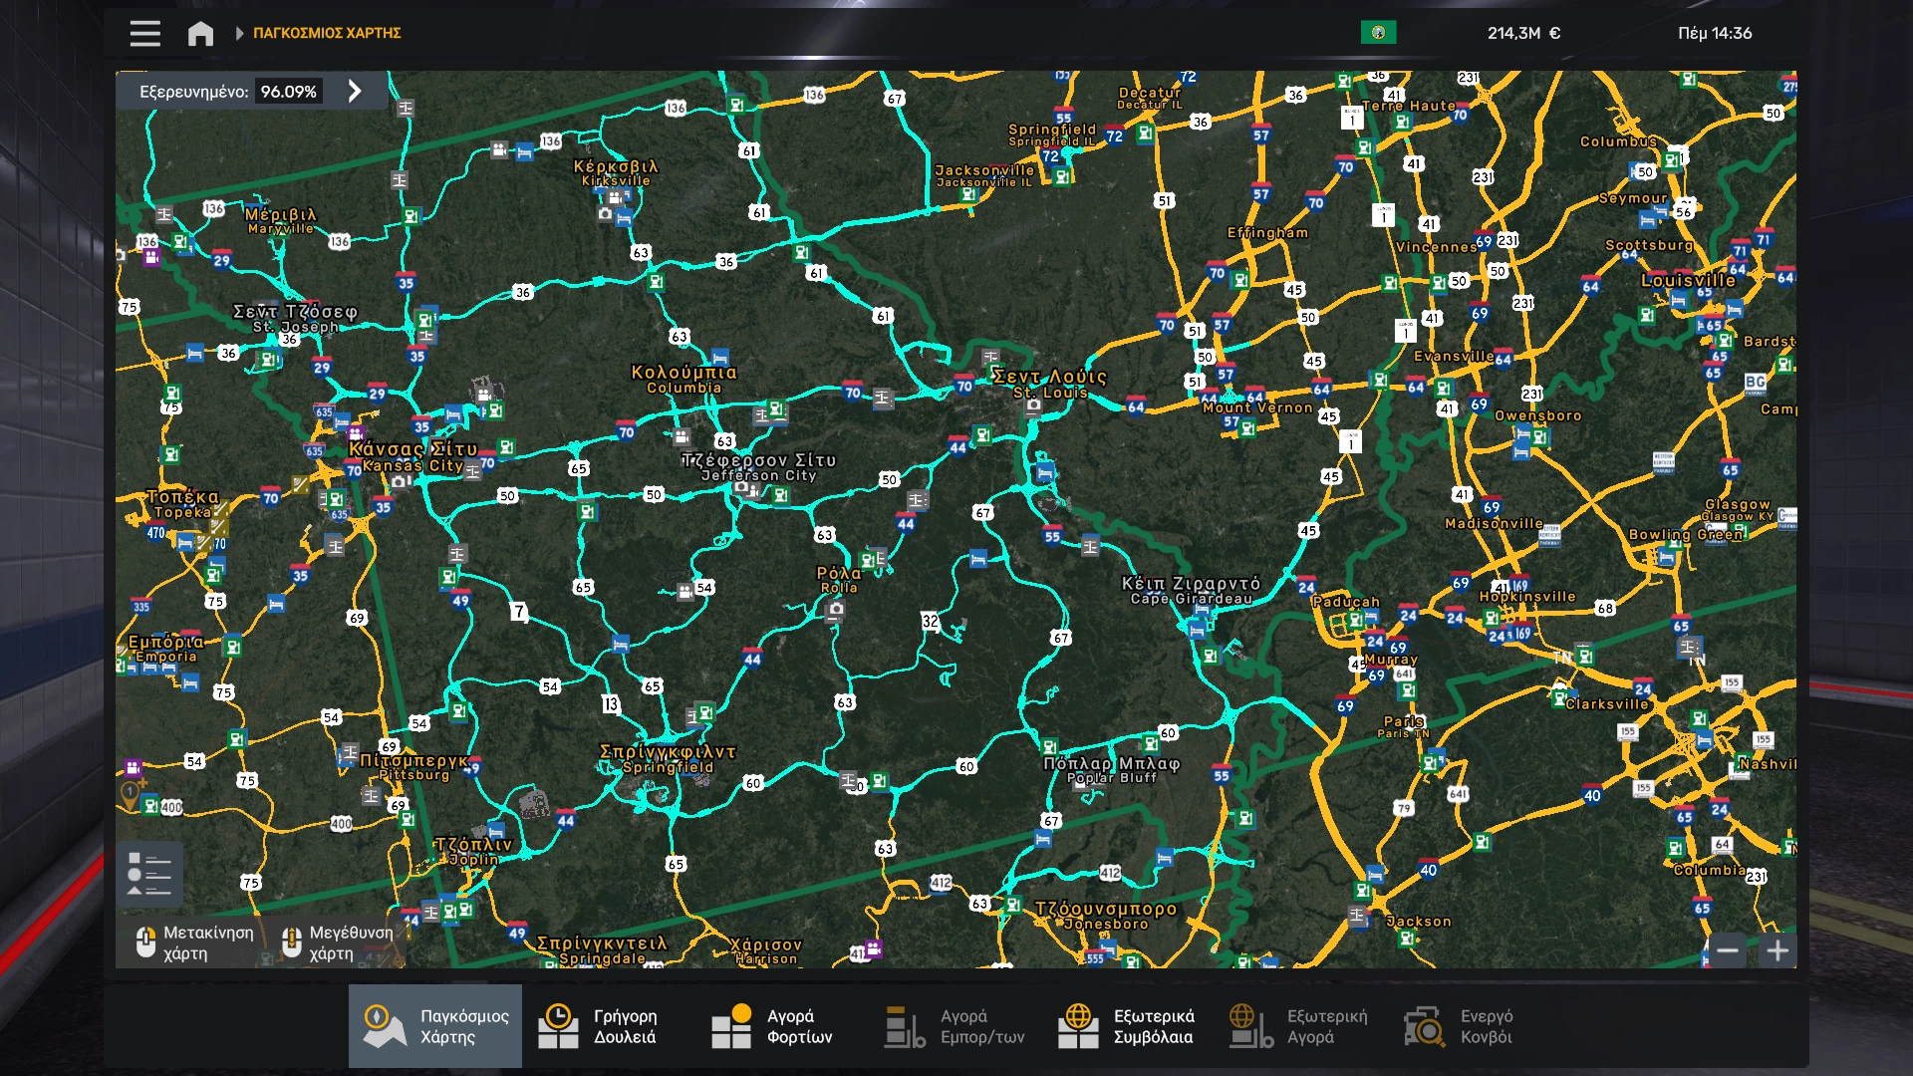Viewport: 1913px width, 1076px height.
Task: Select the Παγκόσμιος Χάρτης tab
Action: tap(435, 1026)
